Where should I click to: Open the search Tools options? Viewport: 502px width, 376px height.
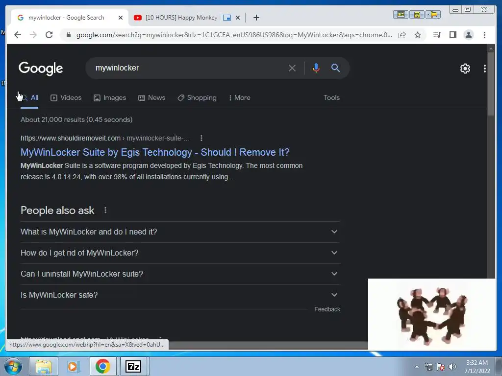click(331, 98)
